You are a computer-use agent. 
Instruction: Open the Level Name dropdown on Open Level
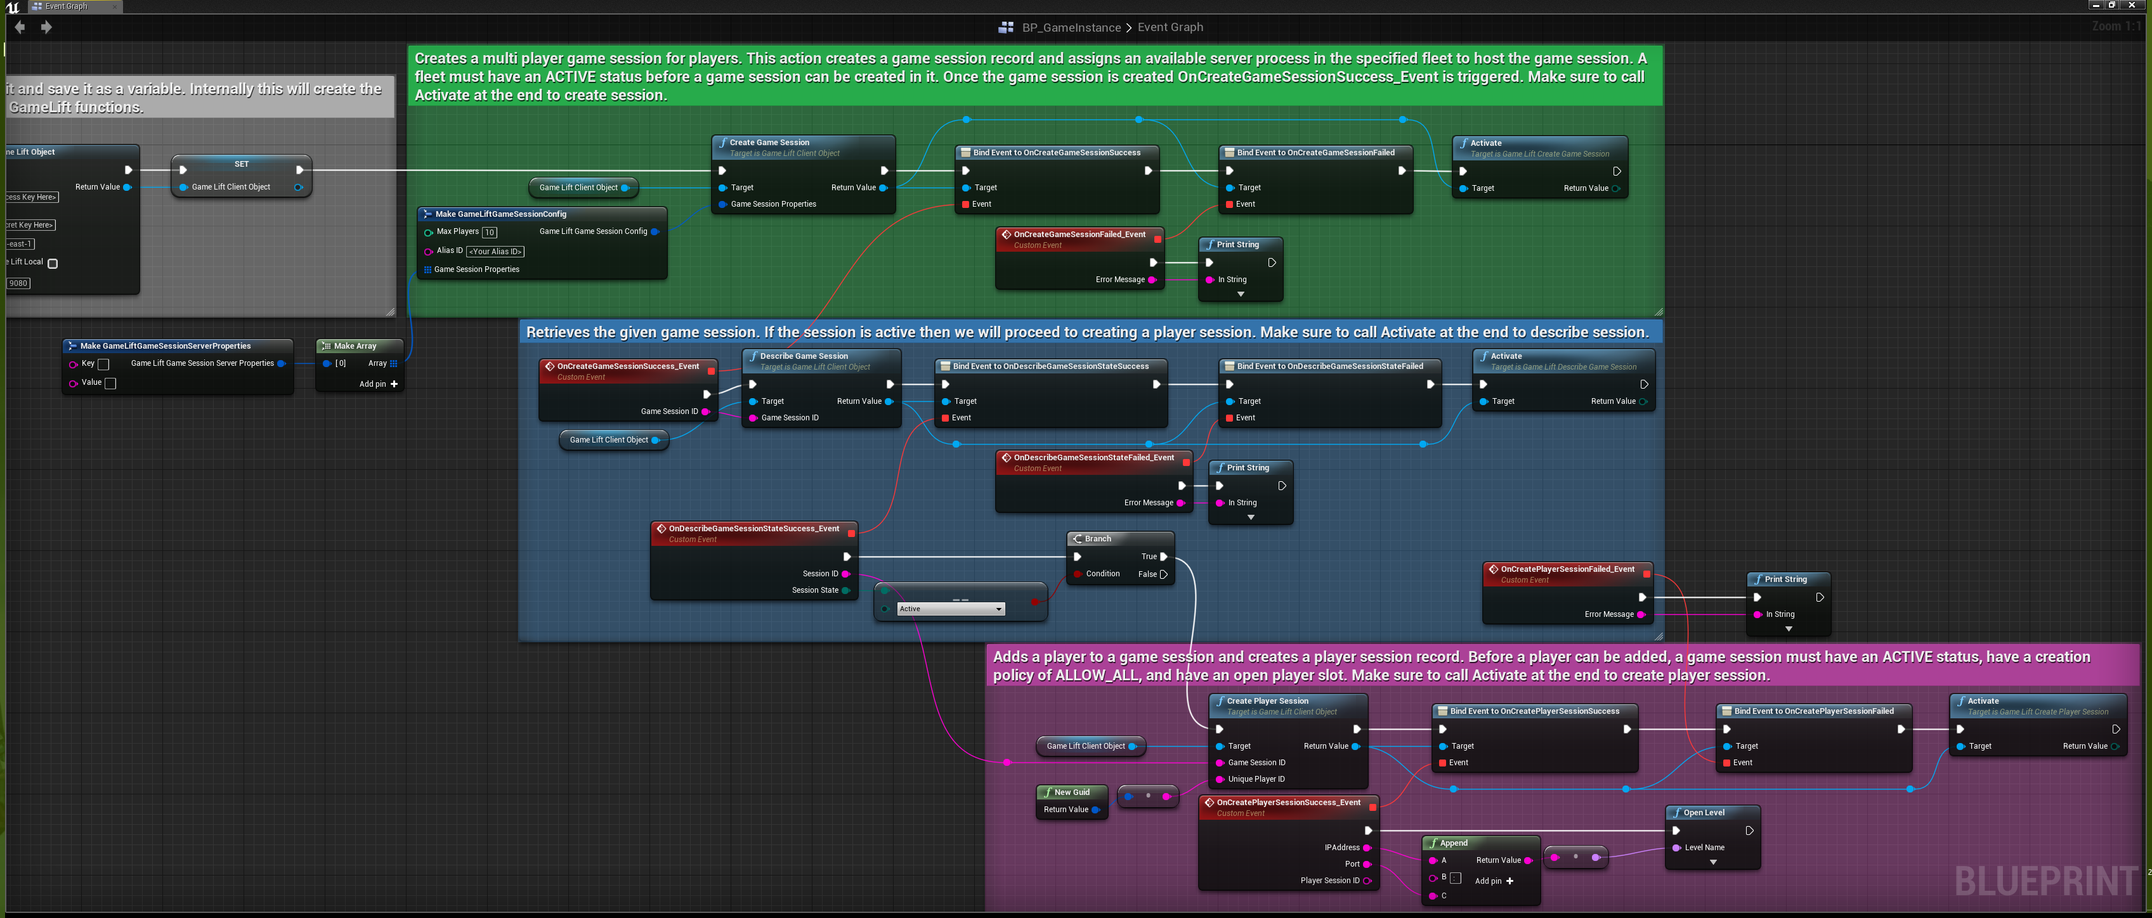[1712, 861]
